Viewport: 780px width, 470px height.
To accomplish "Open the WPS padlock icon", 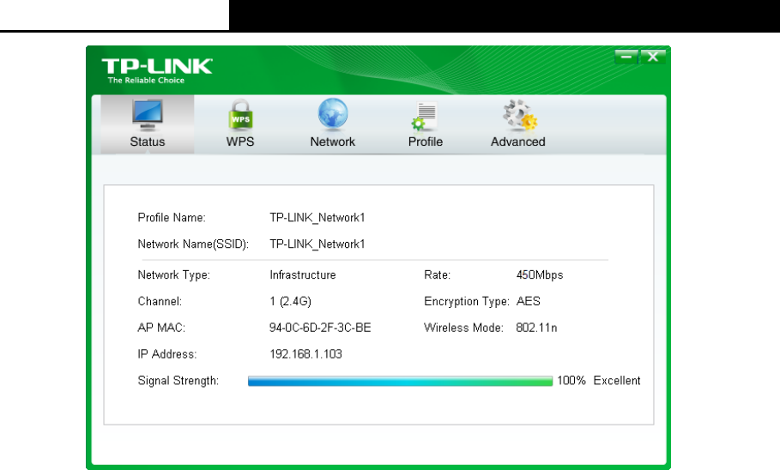I will coord(240,115).
